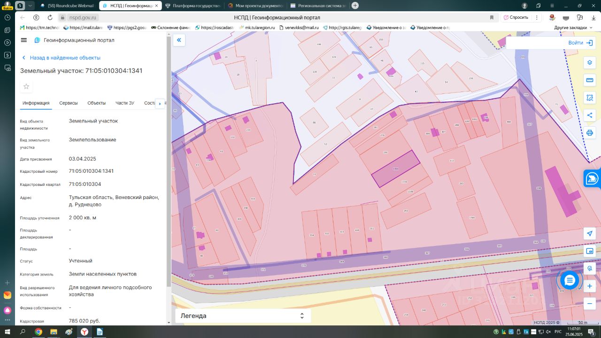
Task: Print the map
Action: click(590, 132)
